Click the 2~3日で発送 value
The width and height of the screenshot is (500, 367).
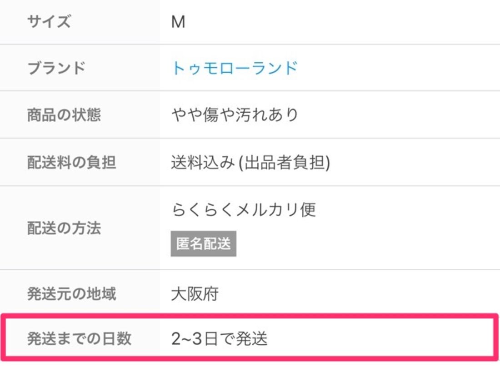[219, 339]
